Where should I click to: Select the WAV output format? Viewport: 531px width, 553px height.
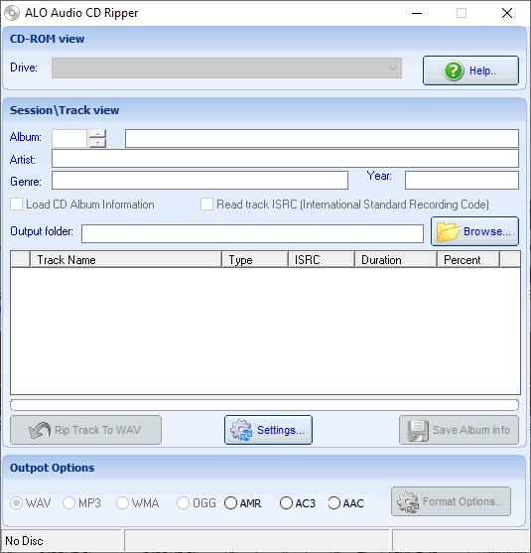(x=16, y=503)
